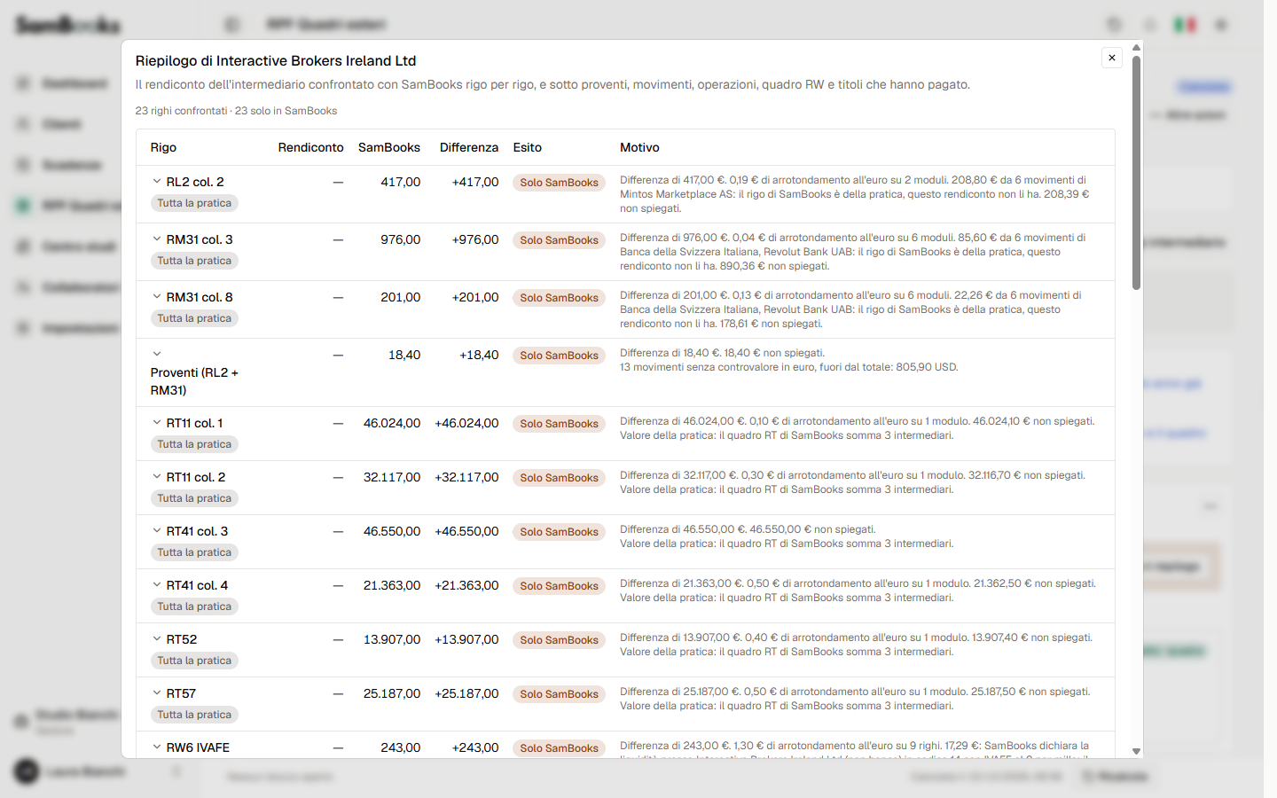Click Solo SamBooks badge in RT41 col. 4 row

pos(559,586)
